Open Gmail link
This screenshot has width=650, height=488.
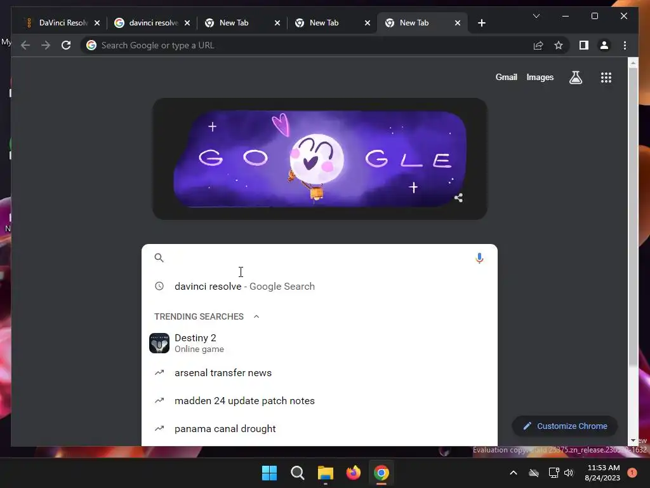pyautogui.click(x=506, y=77)
